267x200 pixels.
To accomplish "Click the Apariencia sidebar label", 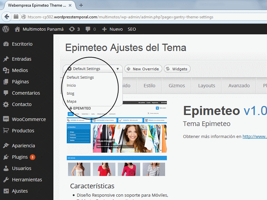I will pos(23,146).
